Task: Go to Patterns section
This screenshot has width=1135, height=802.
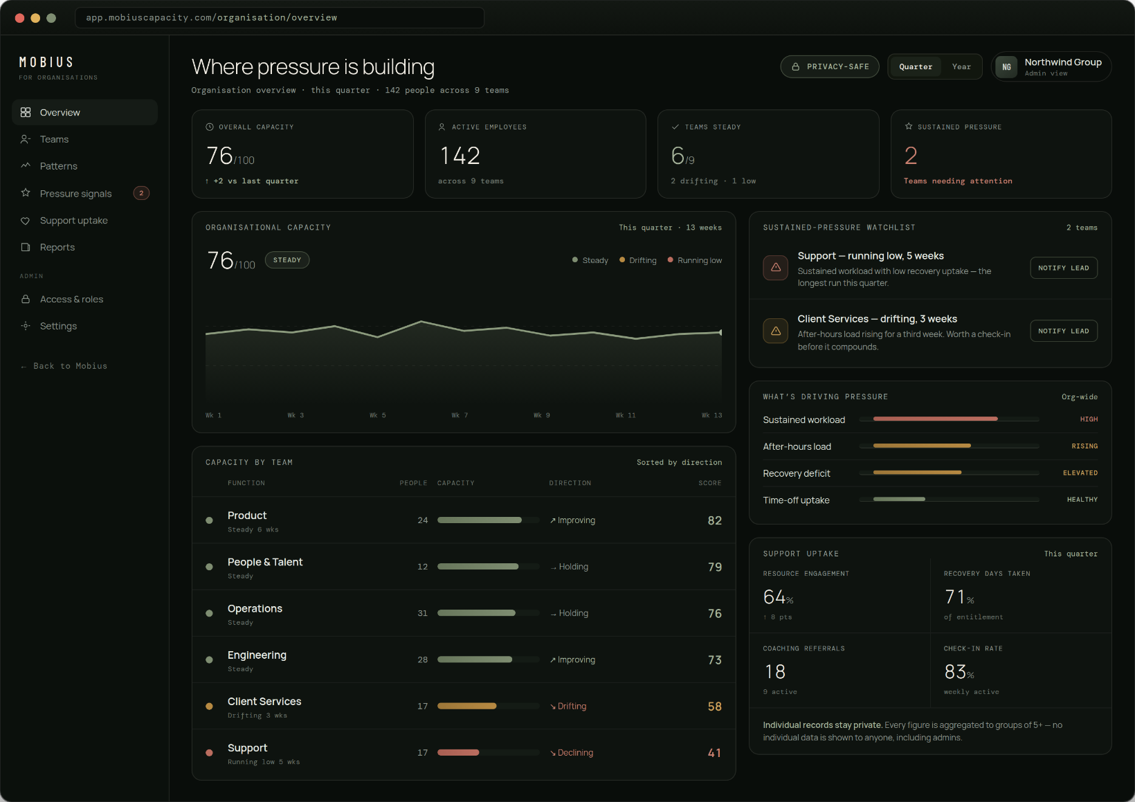Action: coord(84,166)
